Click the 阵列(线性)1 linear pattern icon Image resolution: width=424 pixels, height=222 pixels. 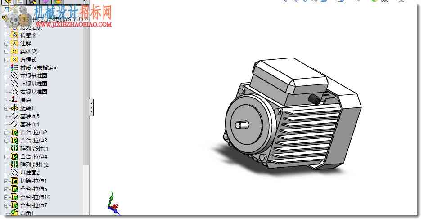pos(14,148)
